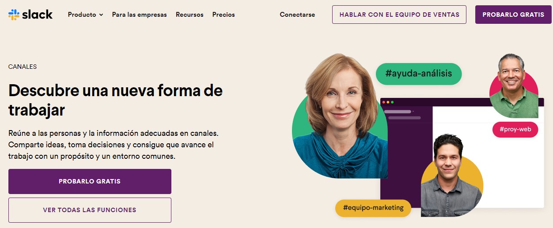Click the blonde woman's portrait image
The height and width of the screenshot is (228, 553).
(340, 116)
